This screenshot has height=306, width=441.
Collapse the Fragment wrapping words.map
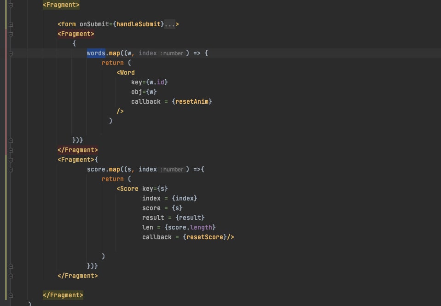pos(11,34)
